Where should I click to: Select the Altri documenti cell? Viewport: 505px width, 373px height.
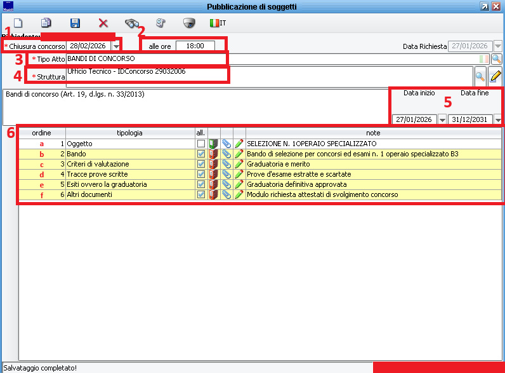[130, 194]
